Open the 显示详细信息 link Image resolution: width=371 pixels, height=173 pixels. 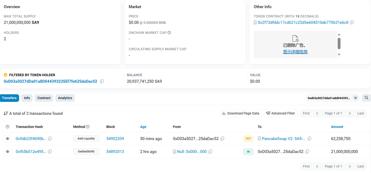coord(295,52)
